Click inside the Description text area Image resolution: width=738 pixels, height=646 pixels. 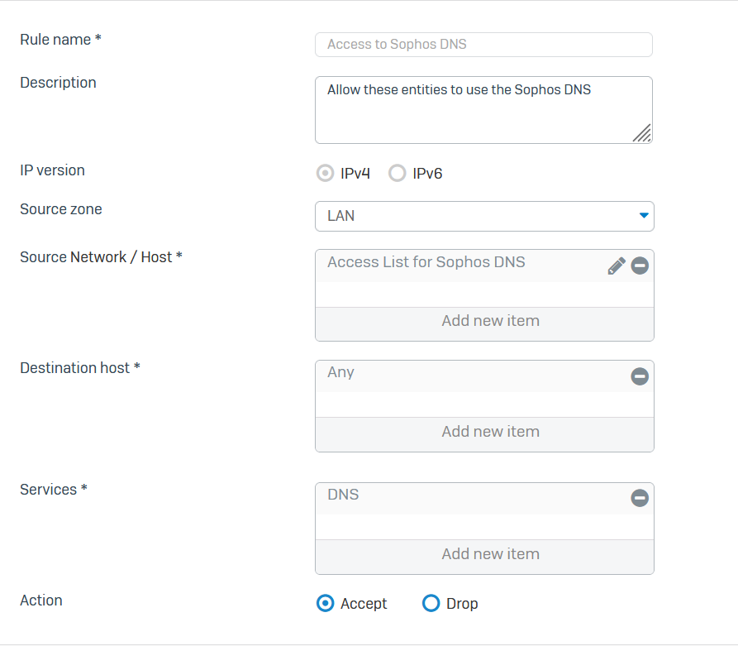(x=483, y=110)
